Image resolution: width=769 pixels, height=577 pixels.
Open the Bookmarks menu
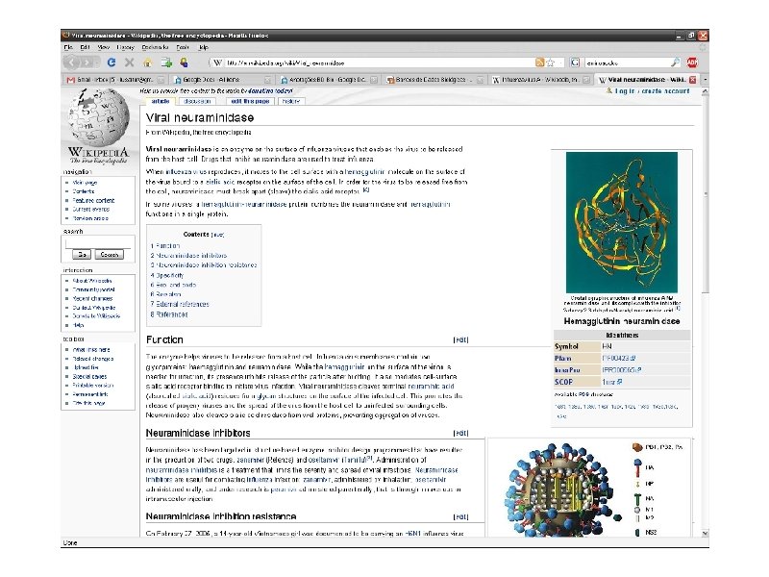coord(155,47)
